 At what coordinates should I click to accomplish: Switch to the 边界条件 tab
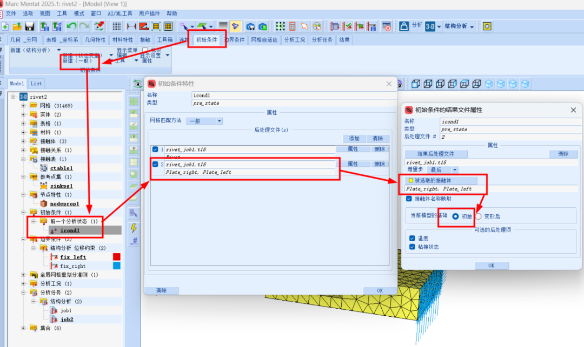pos(235,39)
